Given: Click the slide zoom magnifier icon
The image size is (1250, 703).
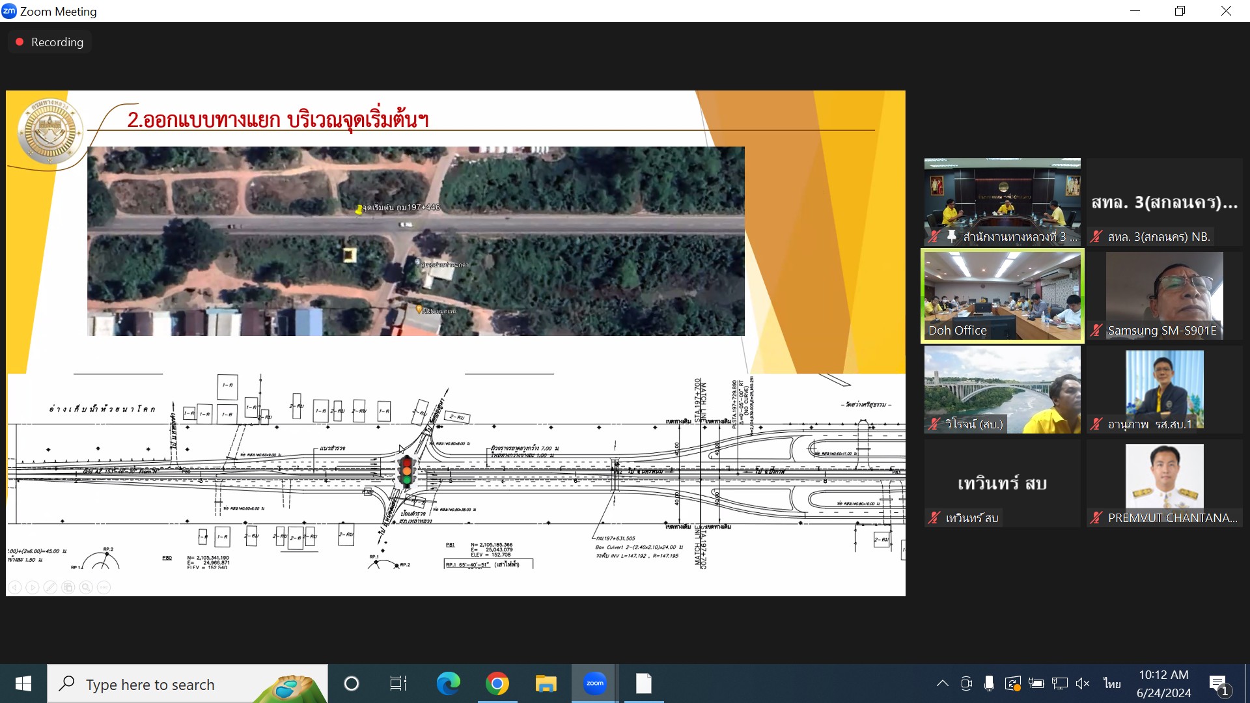Looking at the screenshot, I should (85, 587).
